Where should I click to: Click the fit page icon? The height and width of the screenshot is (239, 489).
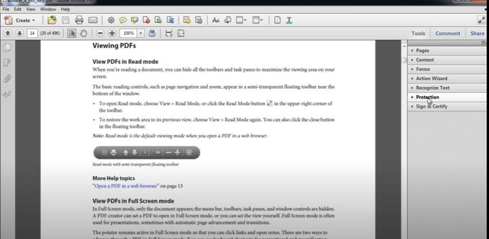tap(181, 33)
